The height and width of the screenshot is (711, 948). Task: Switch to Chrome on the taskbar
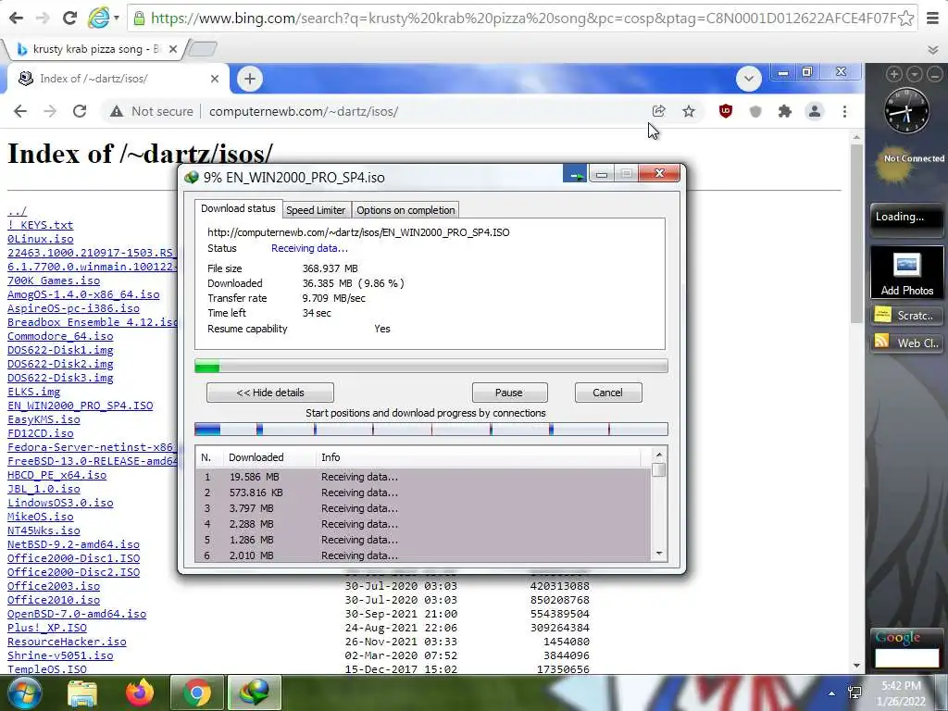click(x=197, y=692)
